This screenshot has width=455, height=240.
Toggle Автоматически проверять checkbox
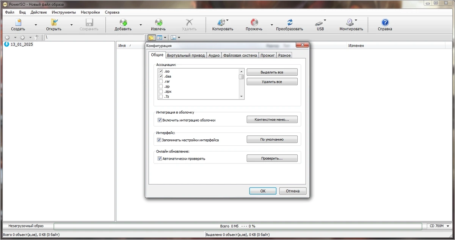pos(160,159)
